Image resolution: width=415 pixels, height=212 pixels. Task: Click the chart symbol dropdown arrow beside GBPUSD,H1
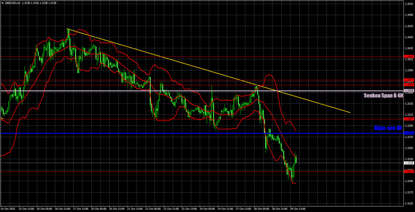[x=3, y=3]
